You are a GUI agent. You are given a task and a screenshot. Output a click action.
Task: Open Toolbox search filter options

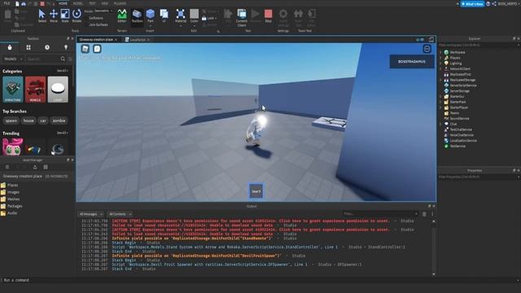pyautogui.click(x=70, y=59)
